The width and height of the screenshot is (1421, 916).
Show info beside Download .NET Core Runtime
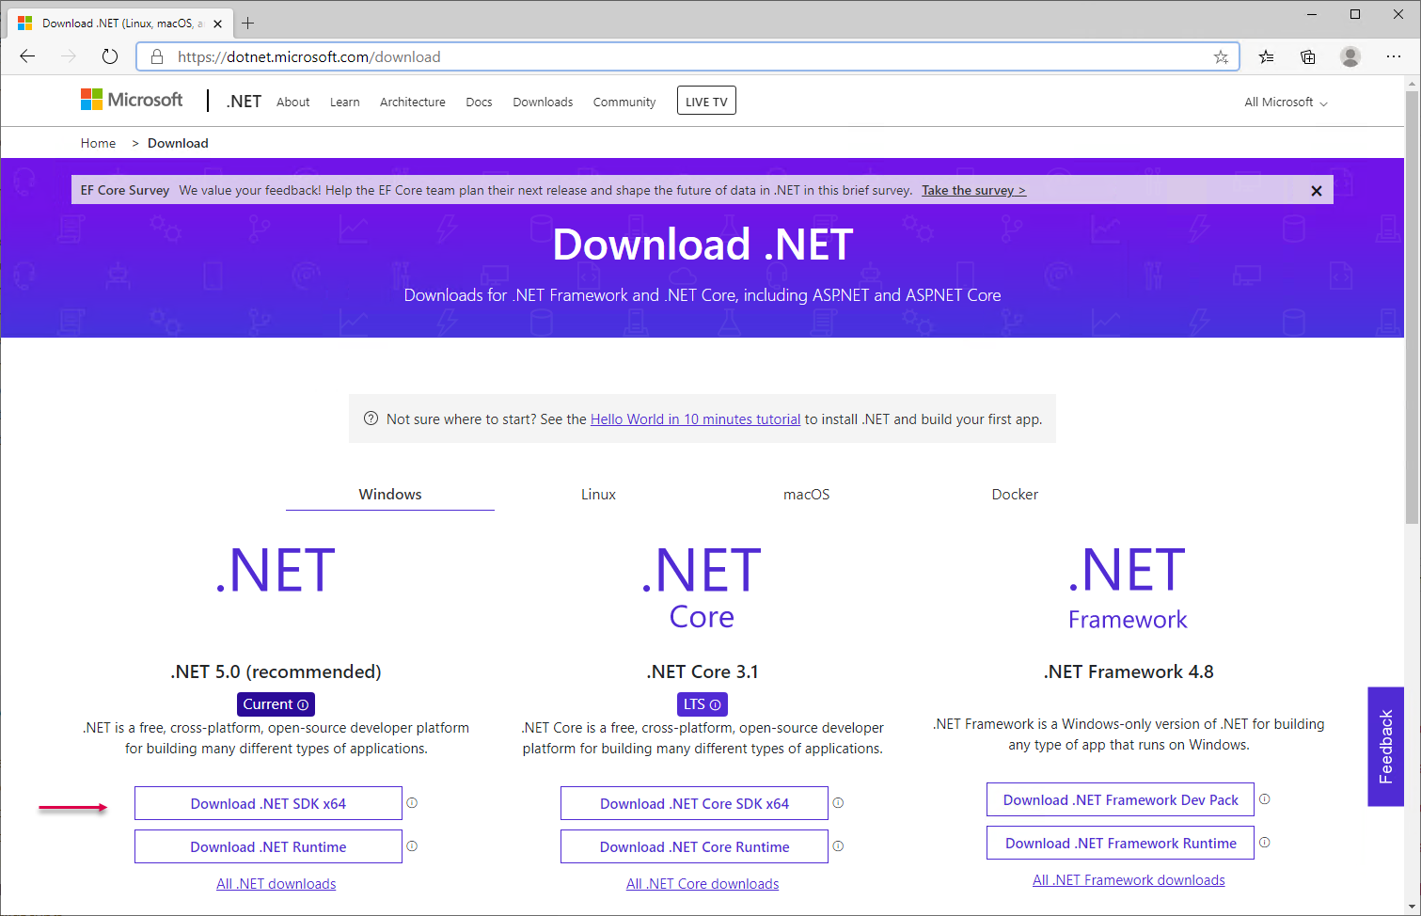(x=838, y=846)
